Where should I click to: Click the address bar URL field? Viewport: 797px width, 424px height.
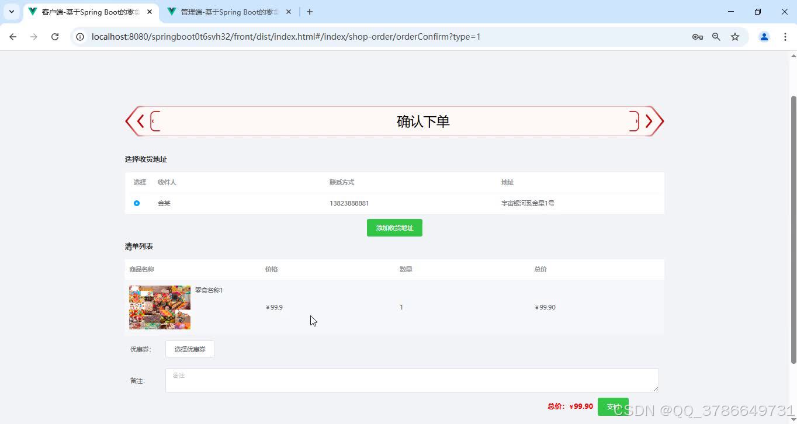coord(386,37)
